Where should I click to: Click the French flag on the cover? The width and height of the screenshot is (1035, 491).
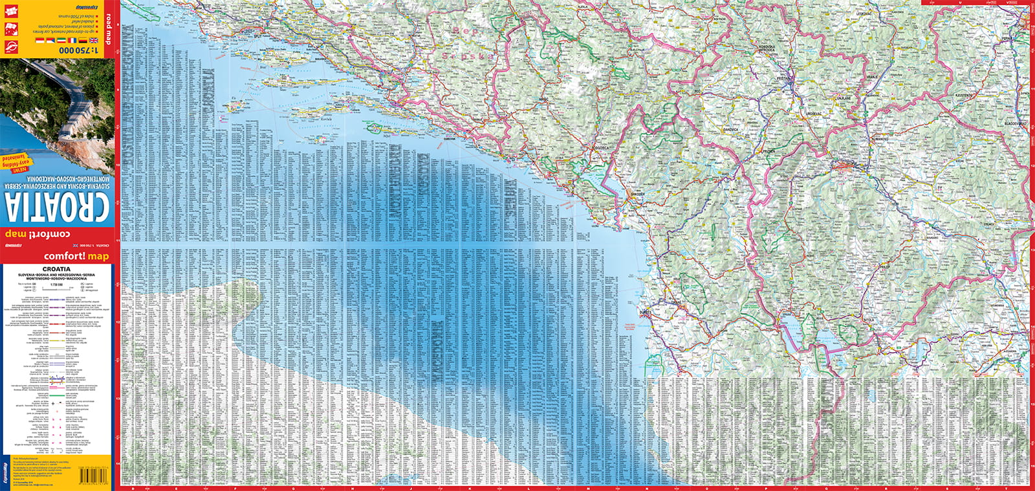click(x=72, y=40)
